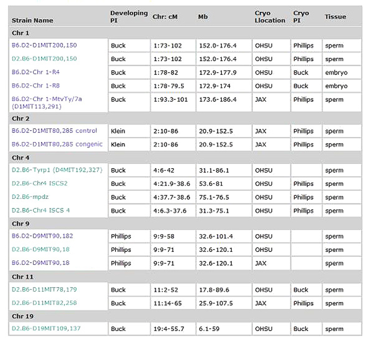Open the B6.D2-D9MIT90,18 strain link
The height and width of the screenshot is (344, 368).
[x=41, y=263]
